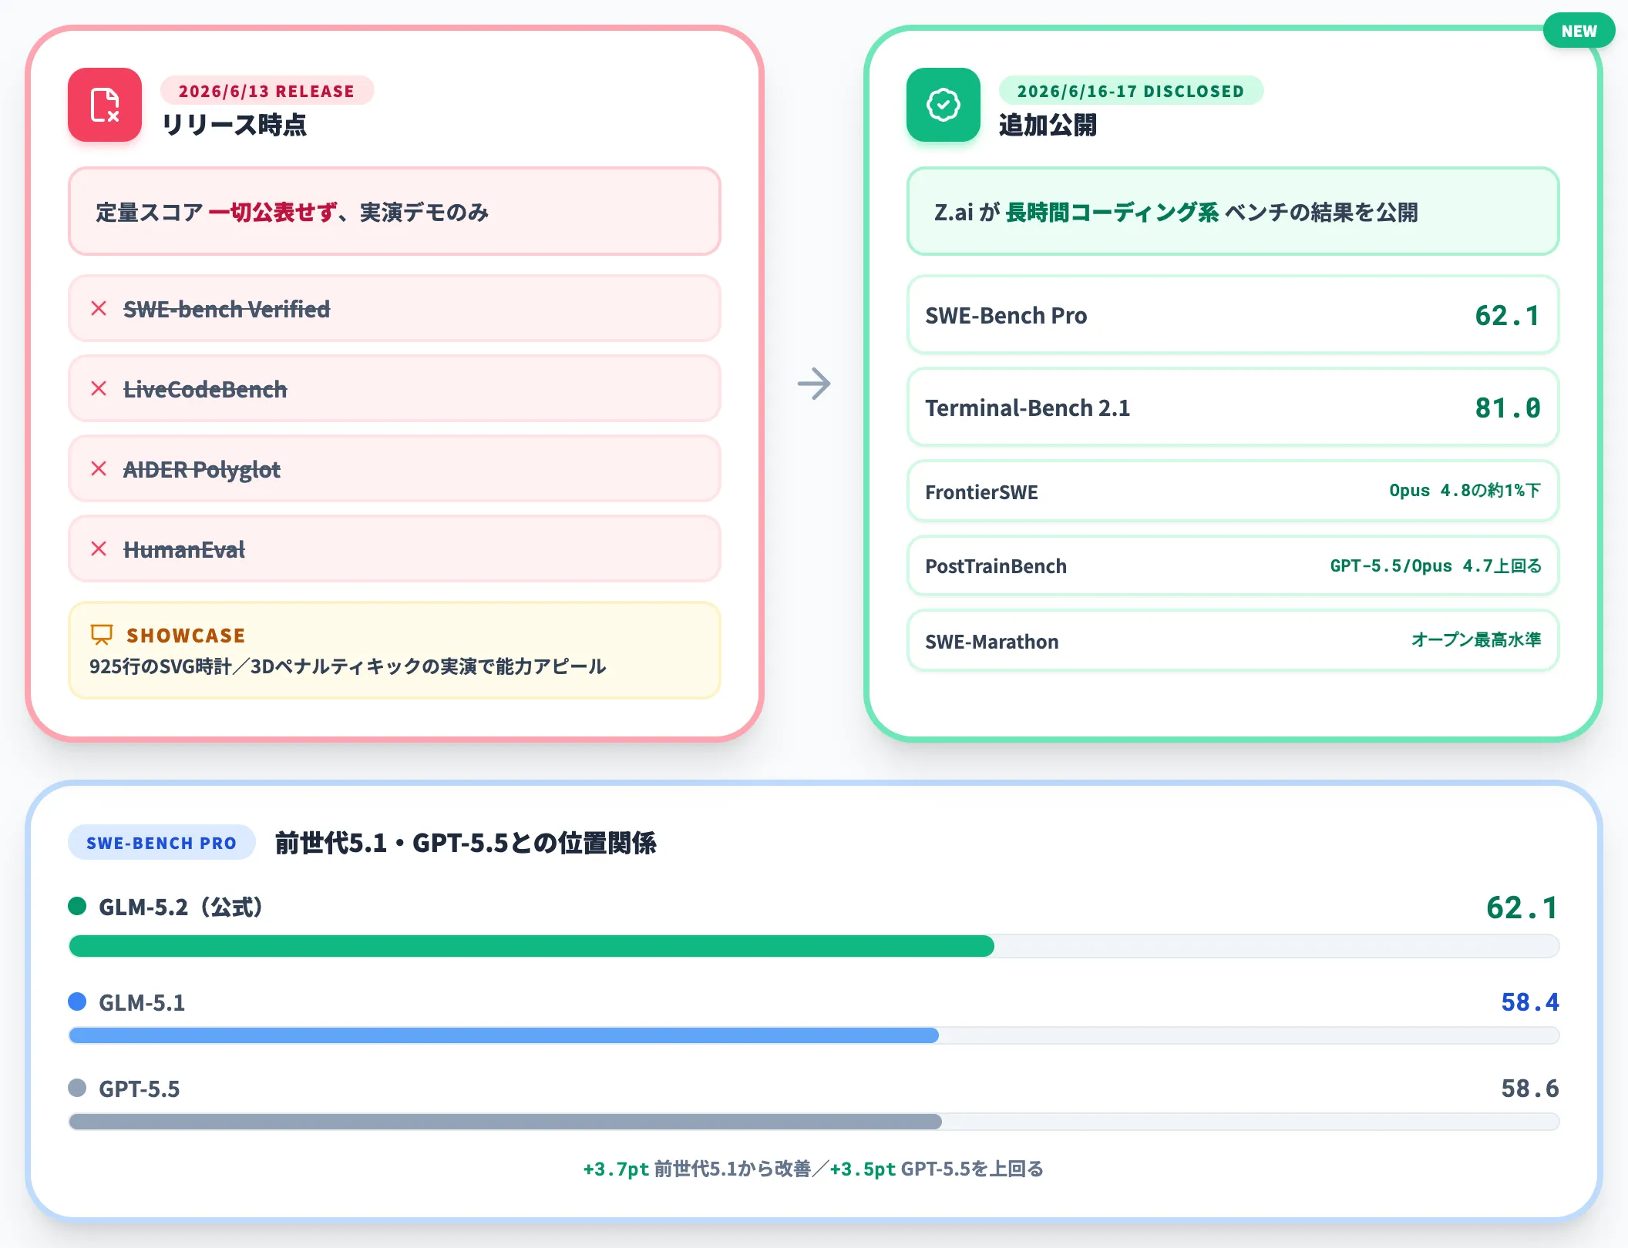Click the 81.0 Terminal-Bench score
The height and width of the screenshot is (1248, 1628).
tap(1508, 408)
